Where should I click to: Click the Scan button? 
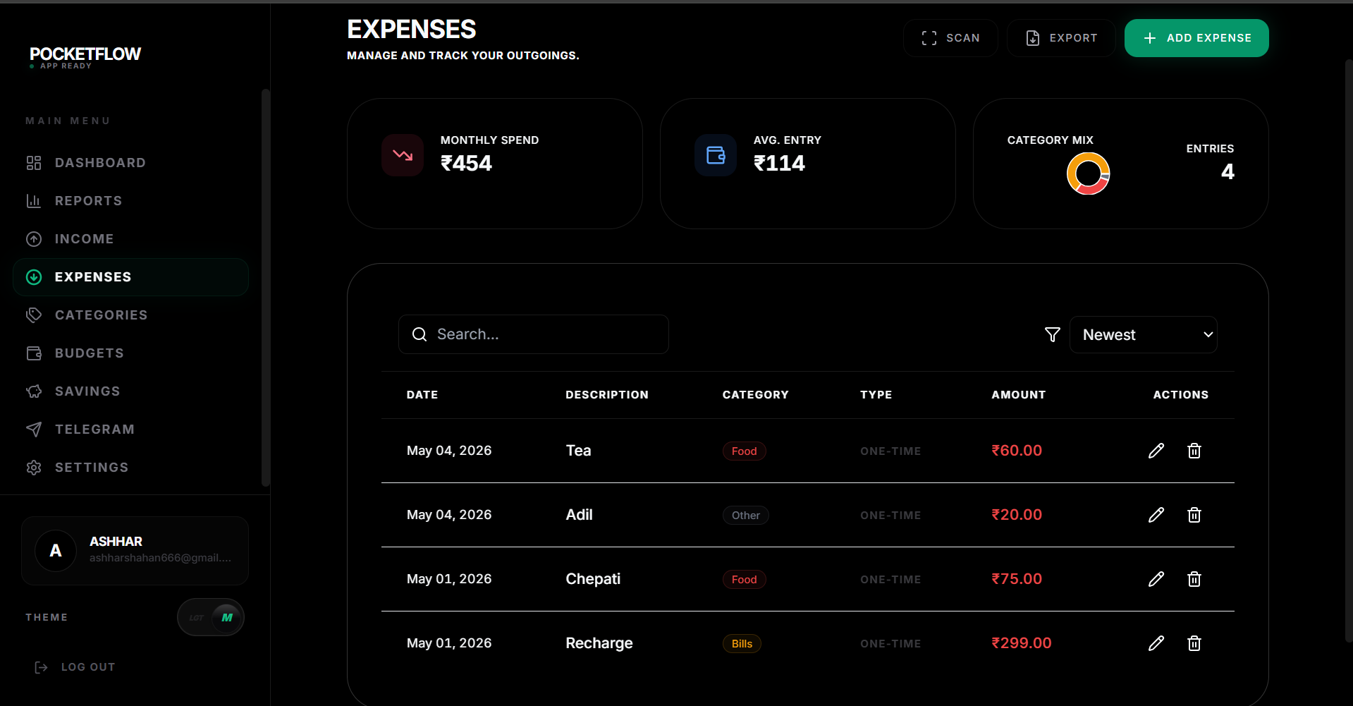tap(950, 38)
